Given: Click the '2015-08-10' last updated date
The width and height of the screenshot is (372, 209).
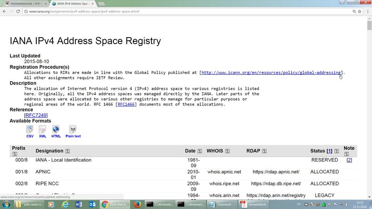Looking at the screenshot, I should coord(37,61).
